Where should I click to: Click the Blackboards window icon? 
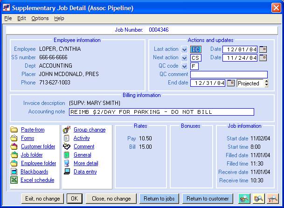[x=14, y=172]
